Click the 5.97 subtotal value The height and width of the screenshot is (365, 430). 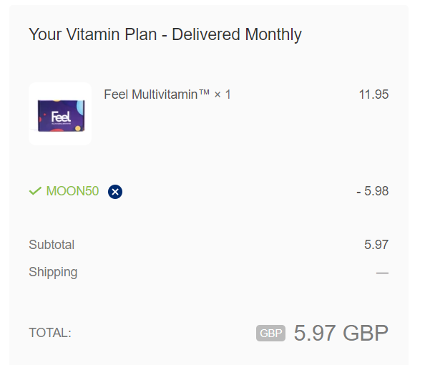pos(376,245)
